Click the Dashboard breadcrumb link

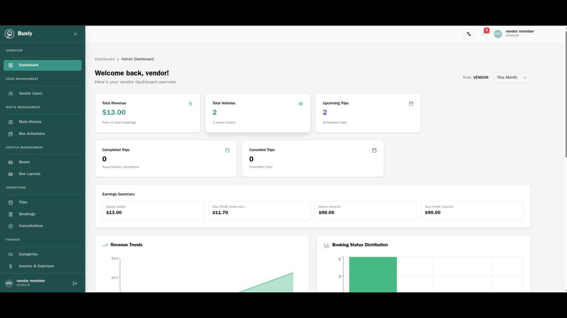[x=105, y=59]
